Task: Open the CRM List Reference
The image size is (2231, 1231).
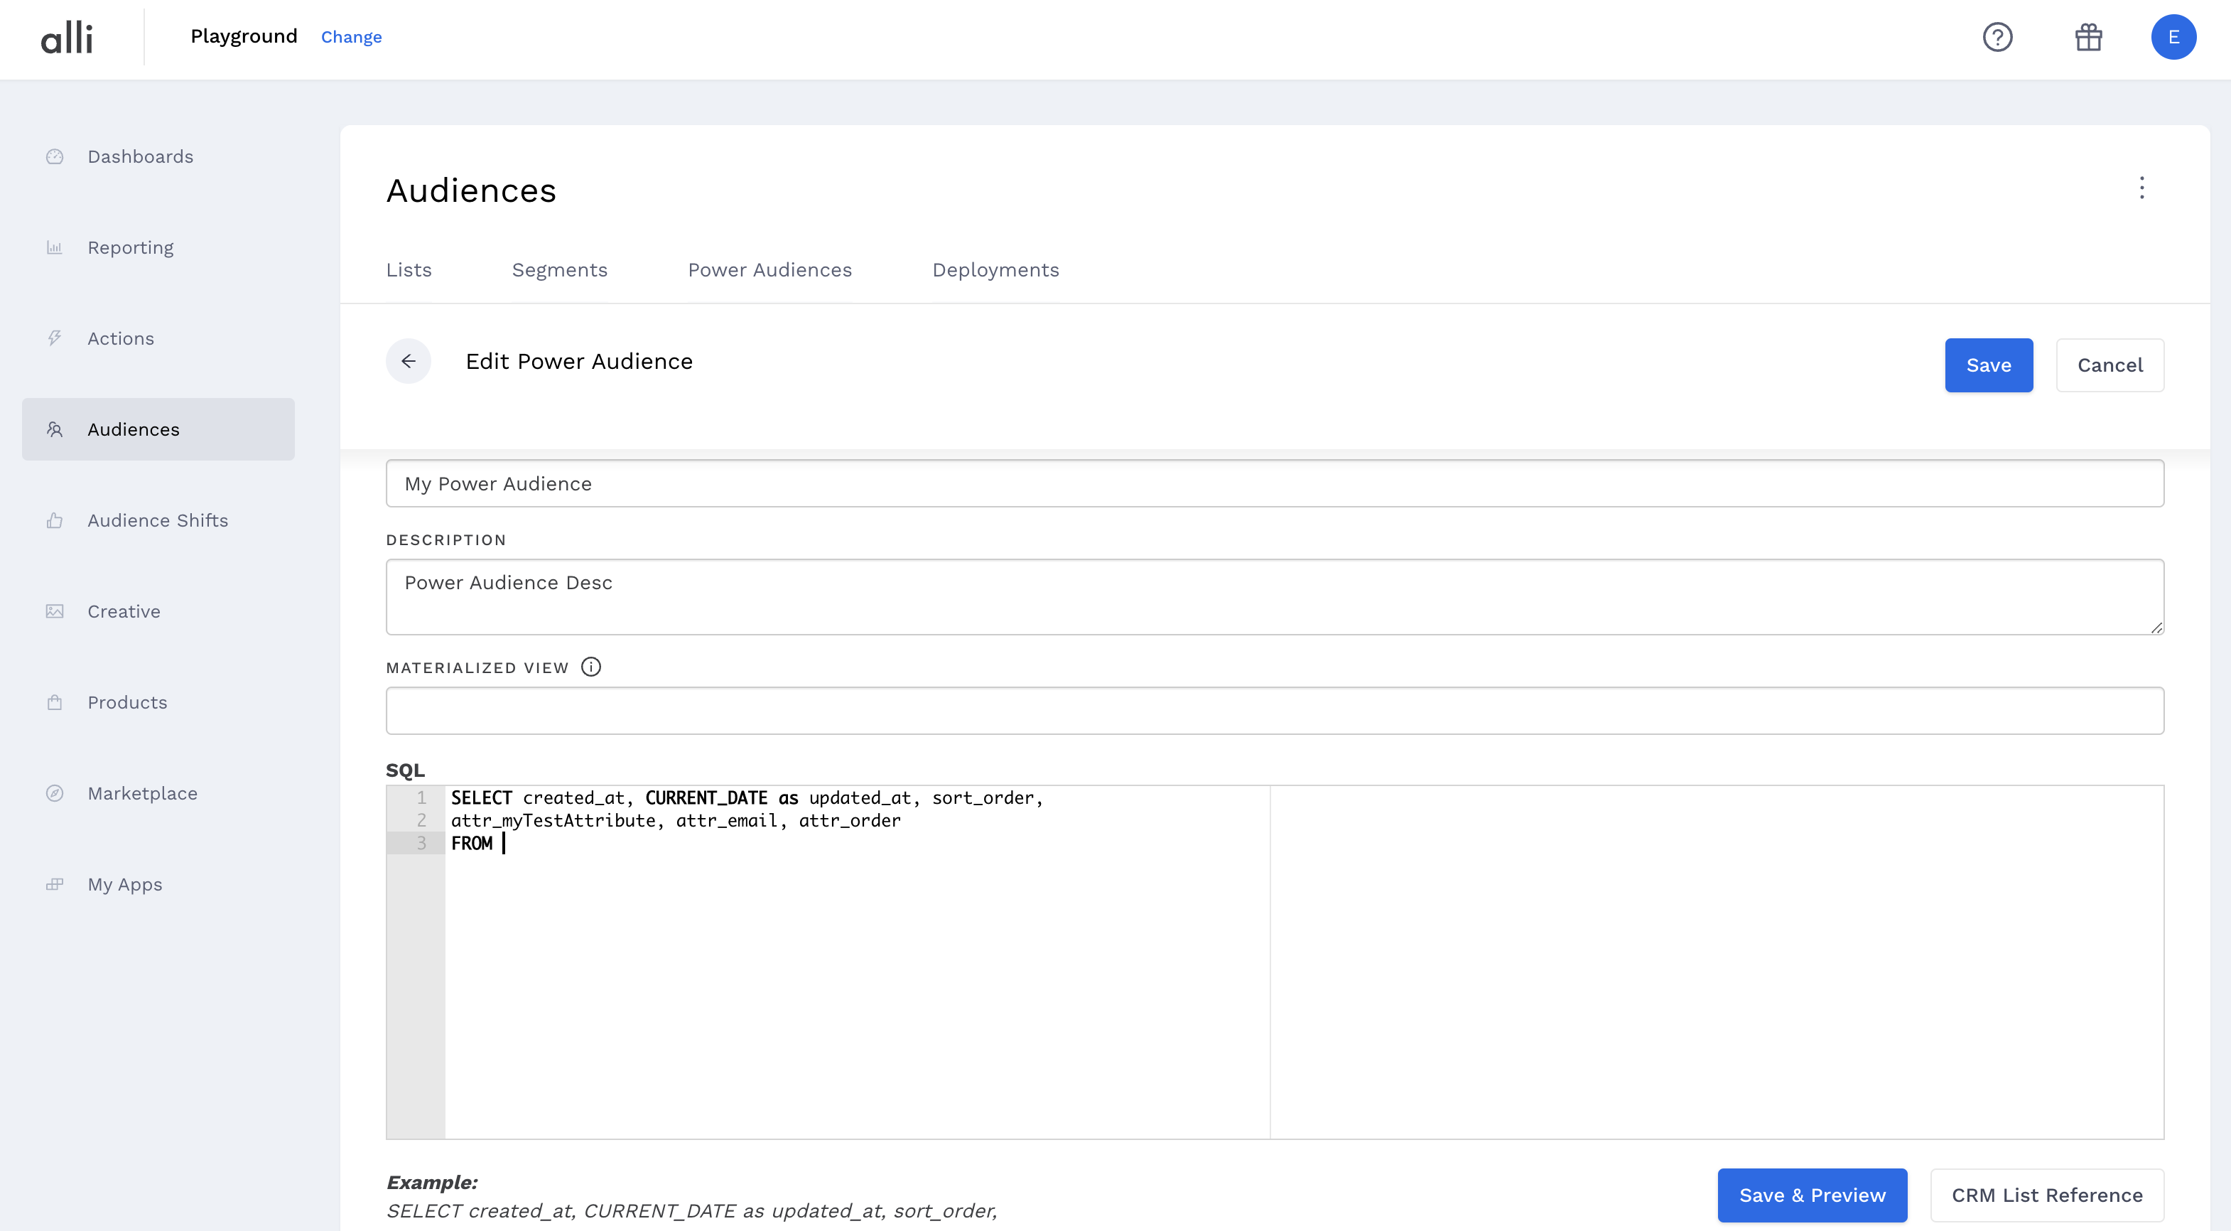Action: click(2046, 1195)
